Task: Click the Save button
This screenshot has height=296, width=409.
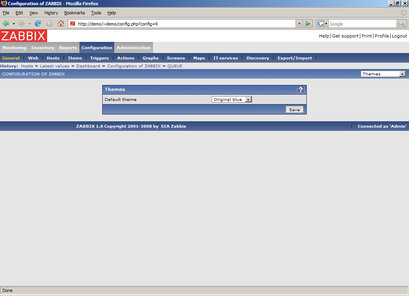Action: (294, 110)
